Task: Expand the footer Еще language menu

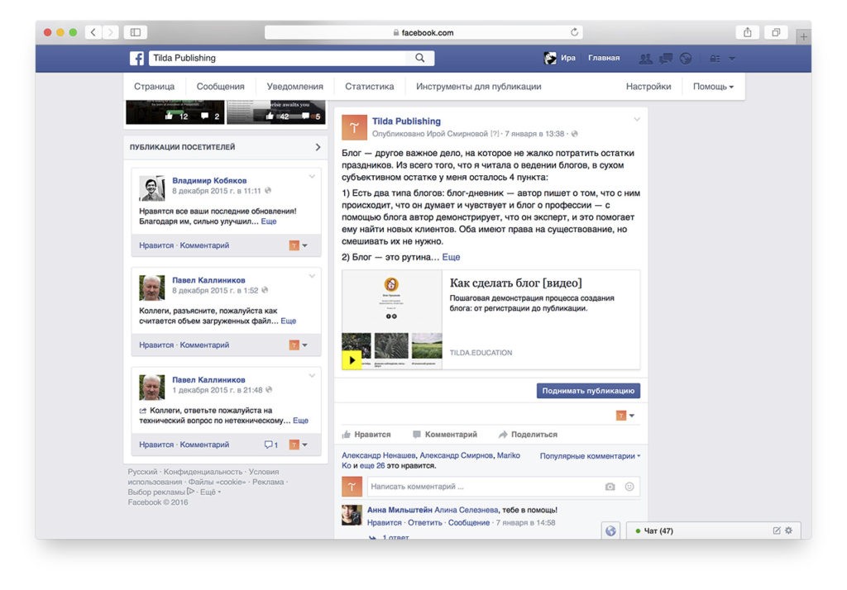Action: [210, 492]
